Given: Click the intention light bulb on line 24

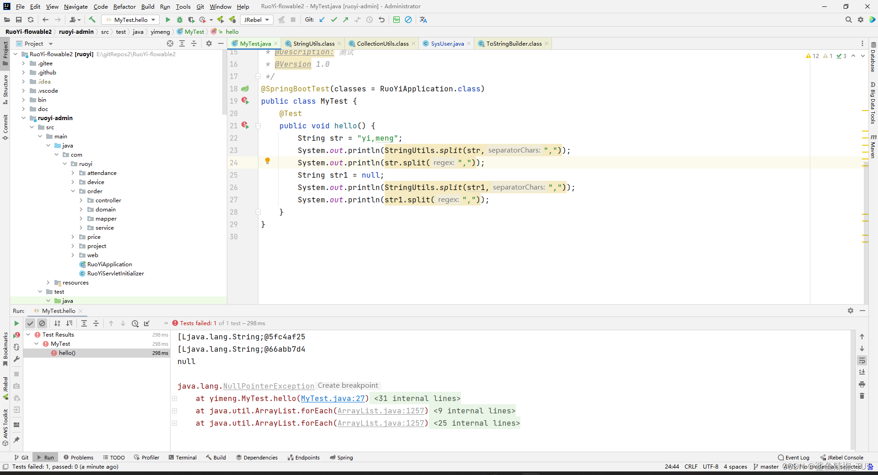Looking at the screenshot, I should tap(268, 161).
